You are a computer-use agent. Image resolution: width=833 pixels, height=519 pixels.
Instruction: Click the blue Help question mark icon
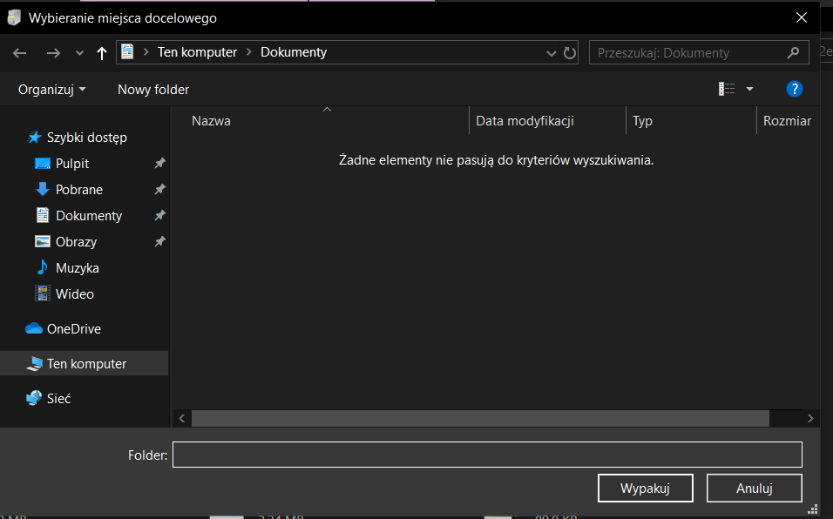point(794,89)
